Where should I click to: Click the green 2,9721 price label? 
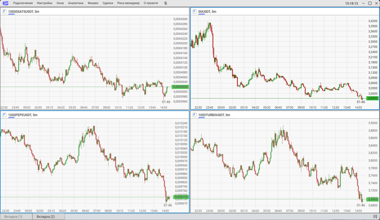click(x=372, y=99)
